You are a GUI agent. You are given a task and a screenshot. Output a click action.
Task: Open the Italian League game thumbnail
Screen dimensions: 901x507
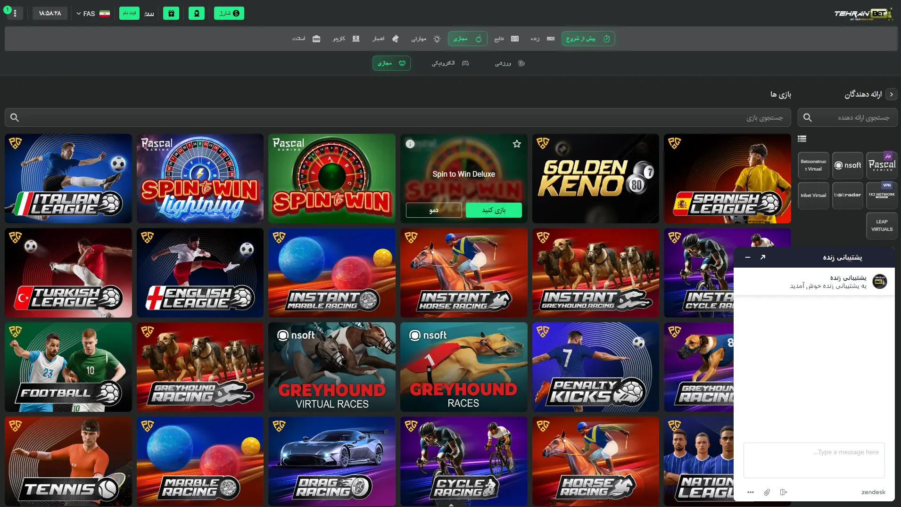pos(68,179)
